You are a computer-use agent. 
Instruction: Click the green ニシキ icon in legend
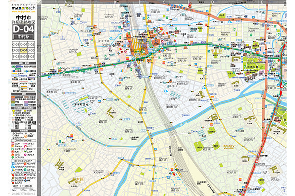point(13,149)
